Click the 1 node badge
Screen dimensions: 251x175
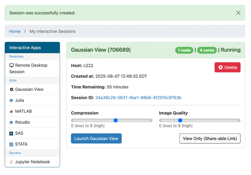tap(184, 50)
